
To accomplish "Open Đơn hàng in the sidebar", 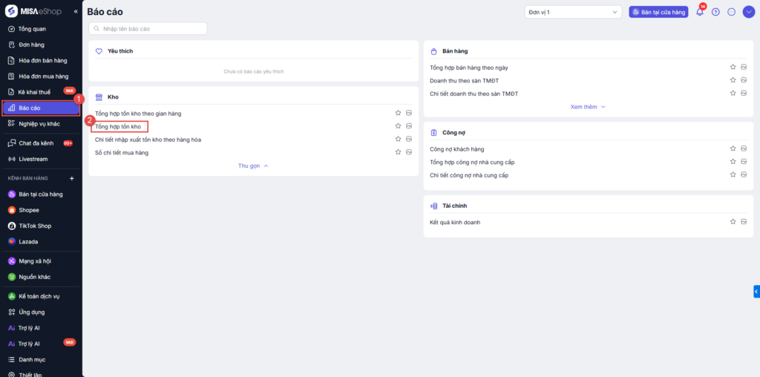I will (x=31, y=45).
